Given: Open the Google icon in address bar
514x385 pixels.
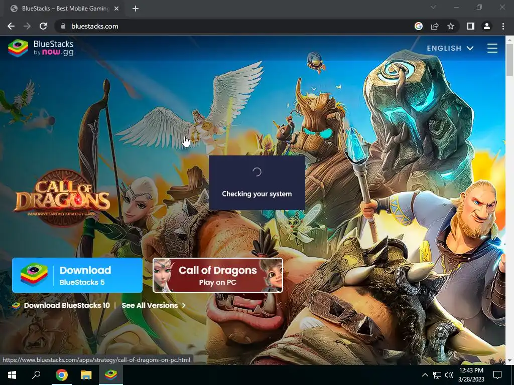Looking at the screenshot, I should [x=419, y=26].
